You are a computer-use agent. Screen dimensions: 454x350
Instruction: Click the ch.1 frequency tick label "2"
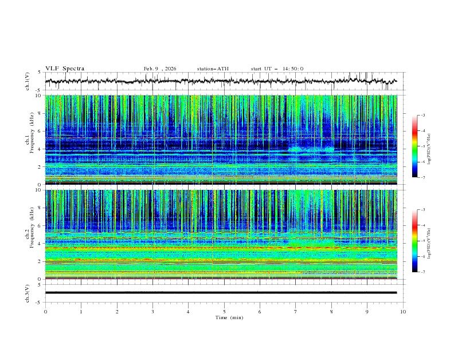[41, 166]
